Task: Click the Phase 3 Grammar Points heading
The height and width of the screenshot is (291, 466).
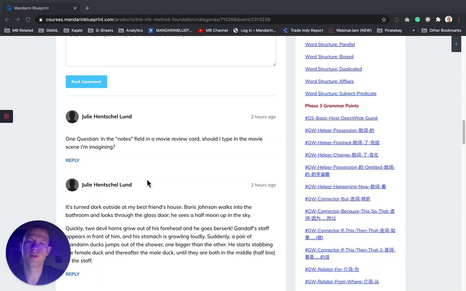Action: click(x=332, y=106)
